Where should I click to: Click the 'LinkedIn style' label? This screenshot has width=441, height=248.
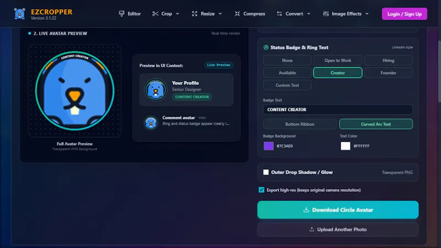pyautogui.click(x=402, y=47)
